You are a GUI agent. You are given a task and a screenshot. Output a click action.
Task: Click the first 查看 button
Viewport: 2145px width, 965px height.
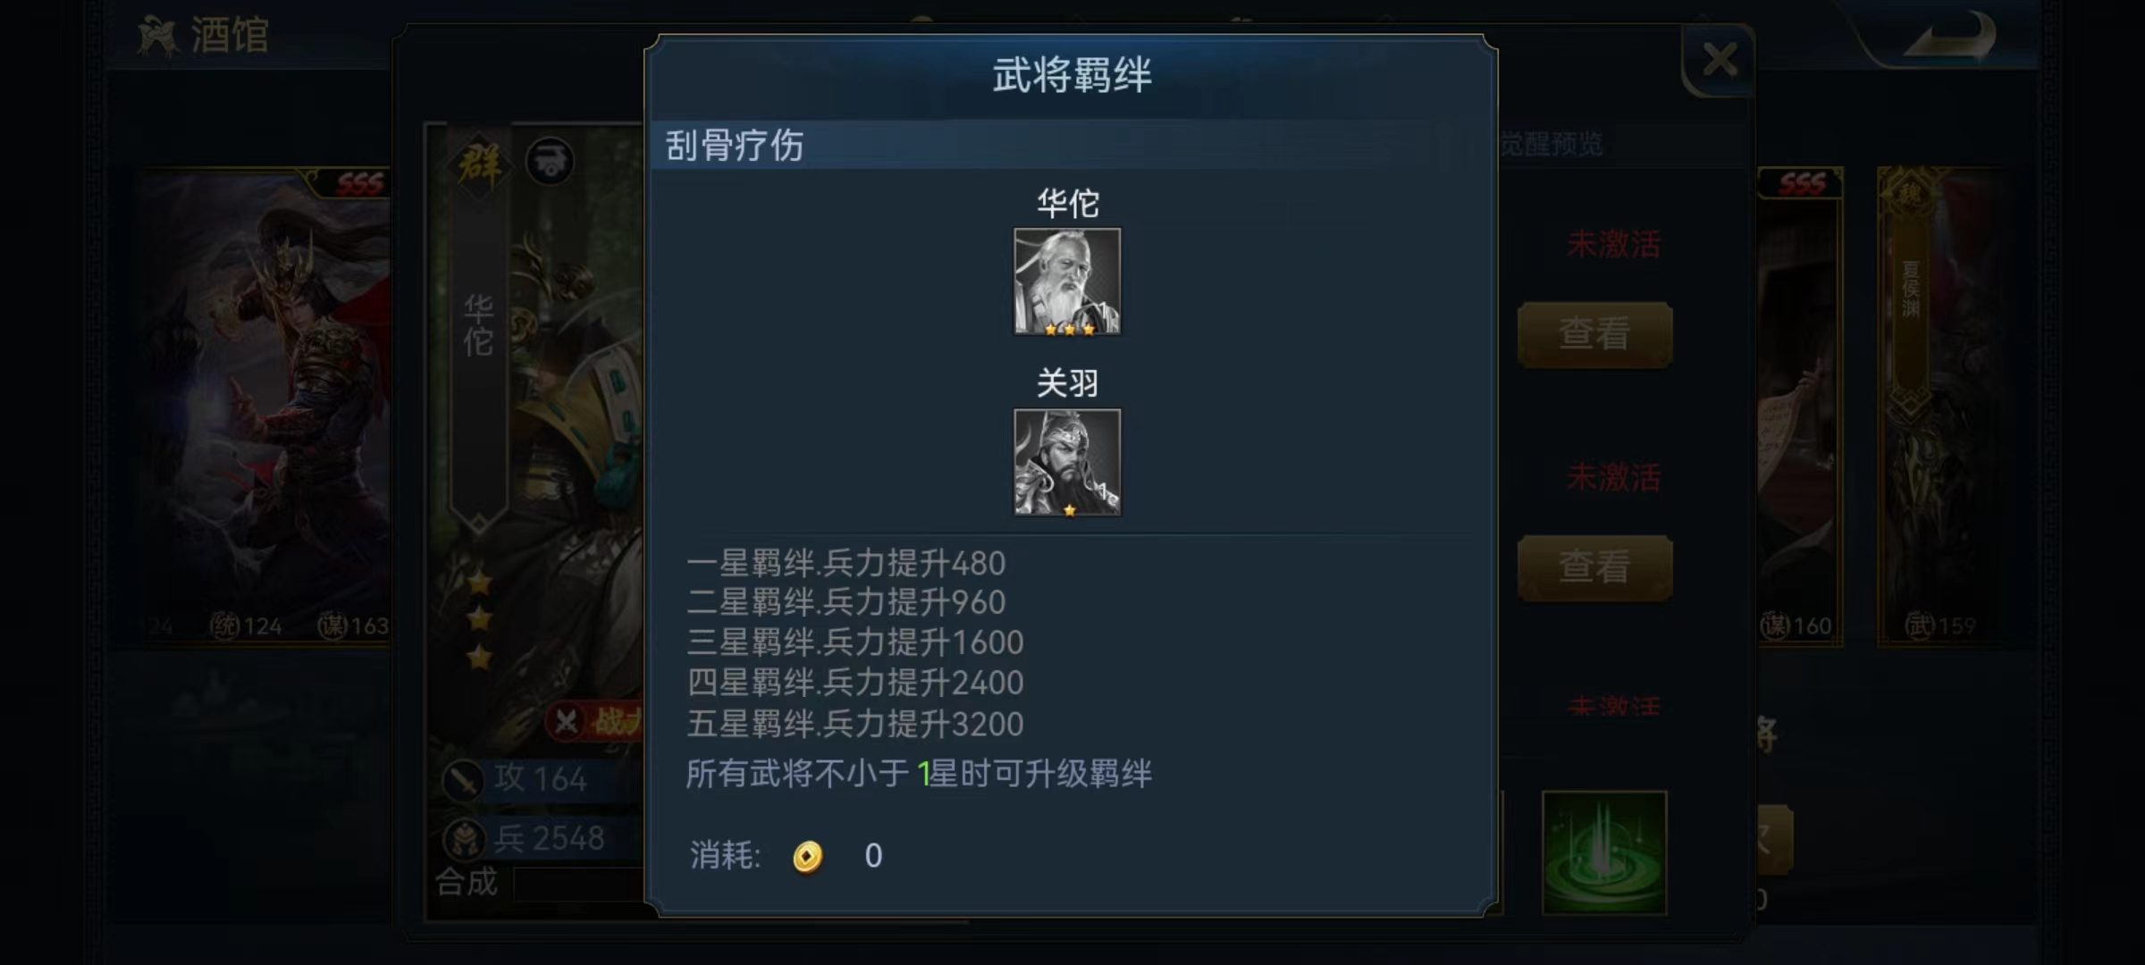coord(1595,334)
